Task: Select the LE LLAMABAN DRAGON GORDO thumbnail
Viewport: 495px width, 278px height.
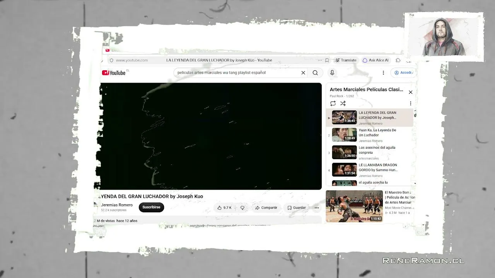Action: pos(344,170)
